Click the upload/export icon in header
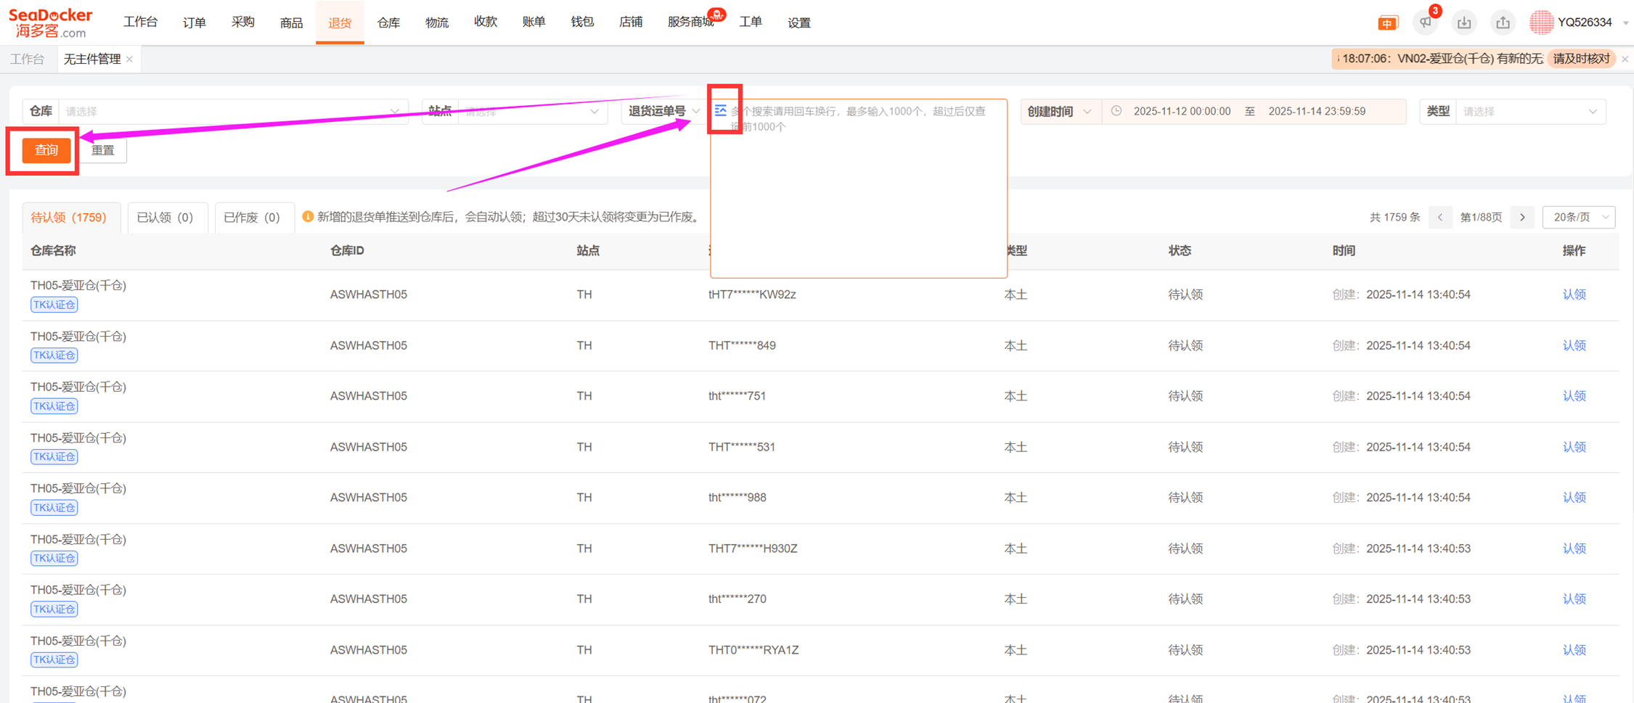 point(1503,22)
